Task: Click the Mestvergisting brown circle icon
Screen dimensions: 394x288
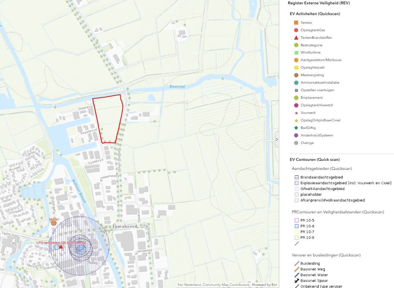Action: tap(296, 75)
